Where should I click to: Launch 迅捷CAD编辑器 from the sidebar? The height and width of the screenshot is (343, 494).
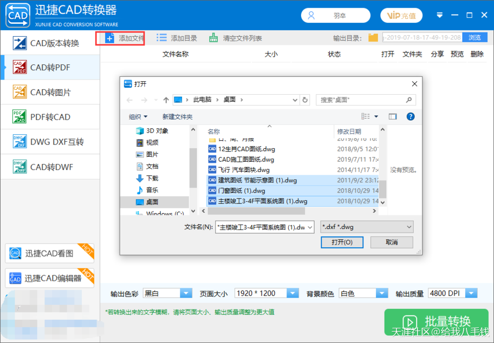49,278
